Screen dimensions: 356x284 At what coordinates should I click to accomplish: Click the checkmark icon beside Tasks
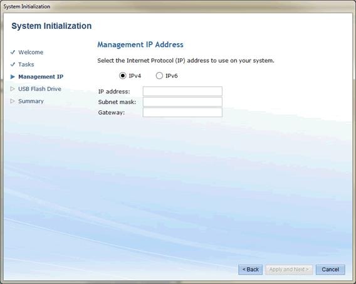pyautogui.click(x=13, y=65)
